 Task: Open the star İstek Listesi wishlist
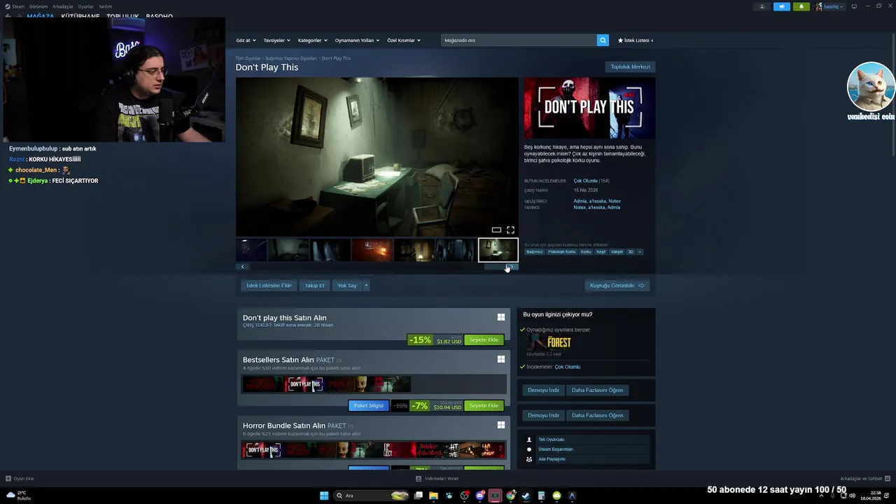(x=636, y=41)
